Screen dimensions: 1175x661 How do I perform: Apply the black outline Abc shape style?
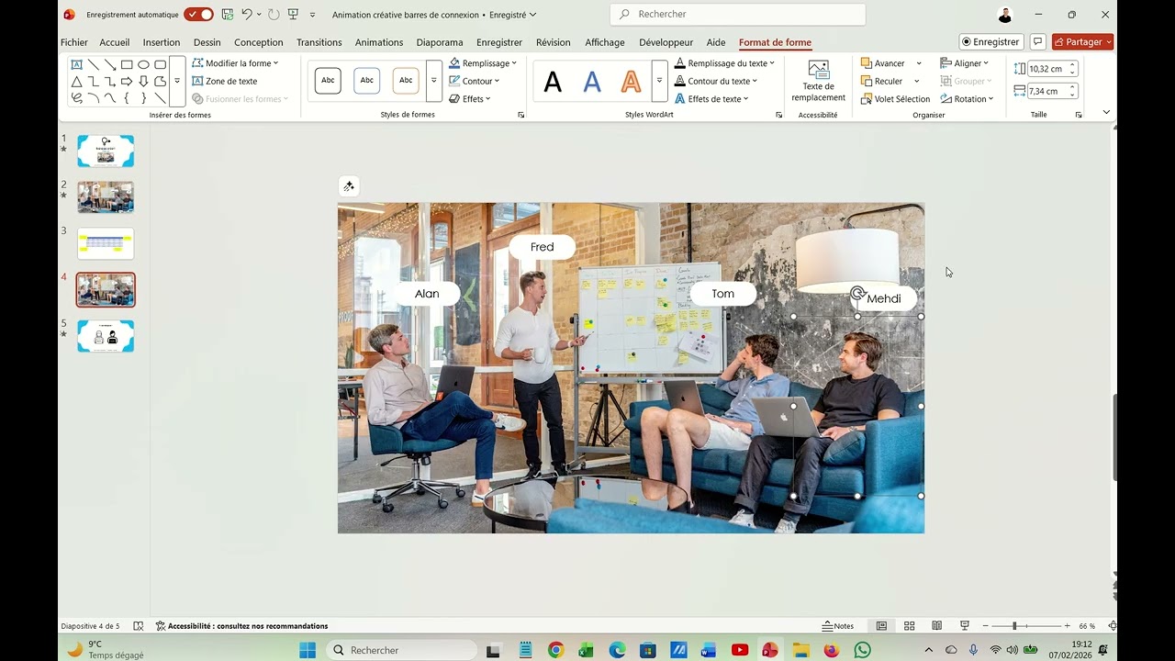click(x=328, y=81)
